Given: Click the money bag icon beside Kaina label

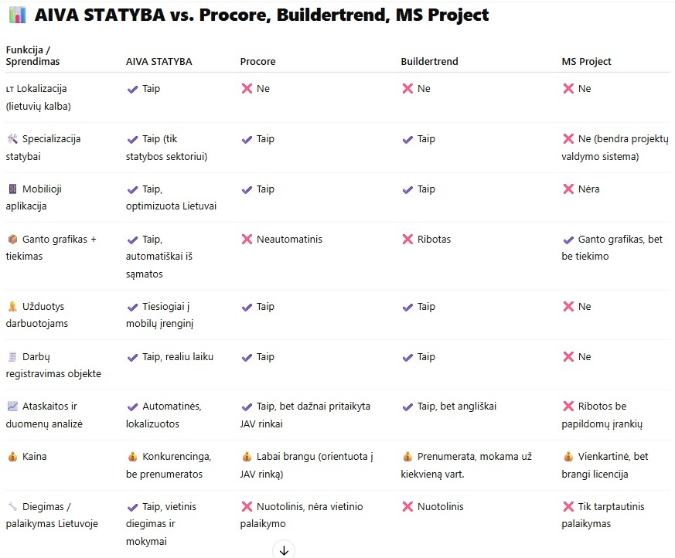Looking at the screenshot, I should (x=12, y=457).
